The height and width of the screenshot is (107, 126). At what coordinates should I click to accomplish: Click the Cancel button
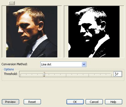[x=94, y=102]
